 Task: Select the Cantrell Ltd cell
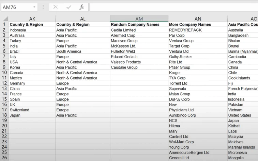coord(198,136)
